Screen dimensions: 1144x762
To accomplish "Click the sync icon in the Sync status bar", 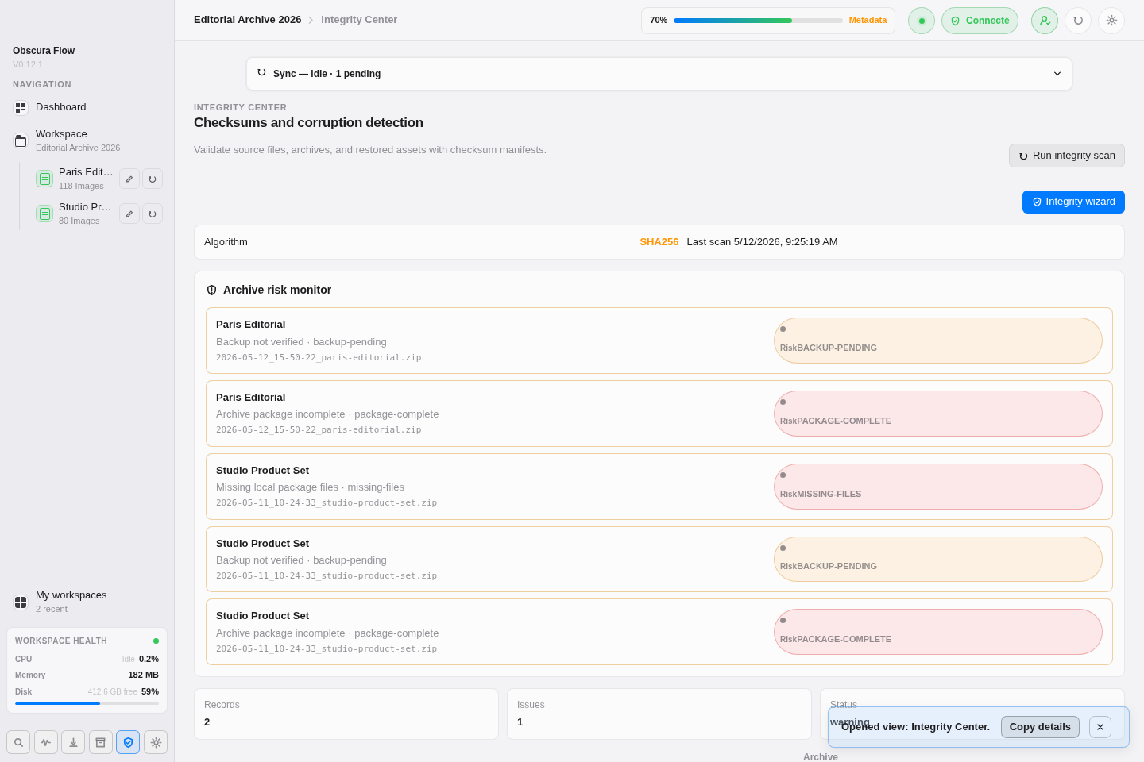I will 262,72.
